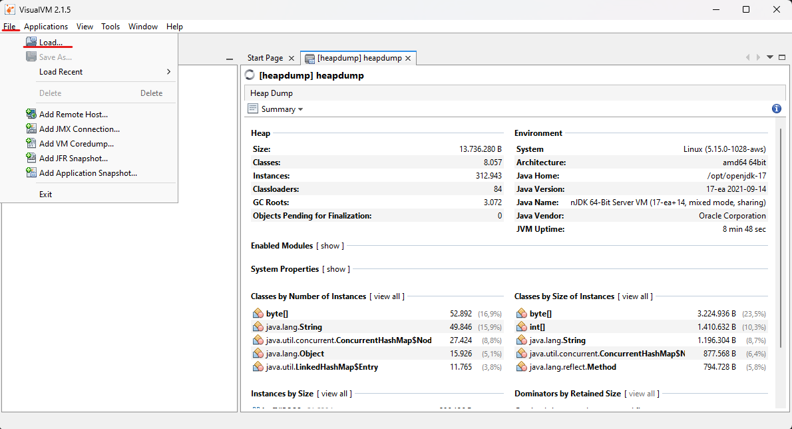The height and width of the screenshot is (429, 792).
Task: Choose Exit from the File menu
Action: [x=45, y=195]
